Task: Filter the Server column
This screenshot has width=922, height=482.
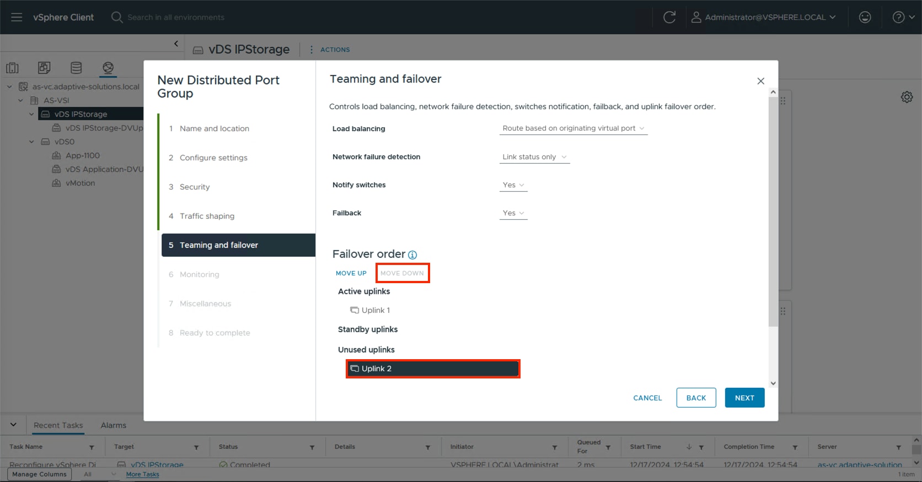Action: coord(898,447)
